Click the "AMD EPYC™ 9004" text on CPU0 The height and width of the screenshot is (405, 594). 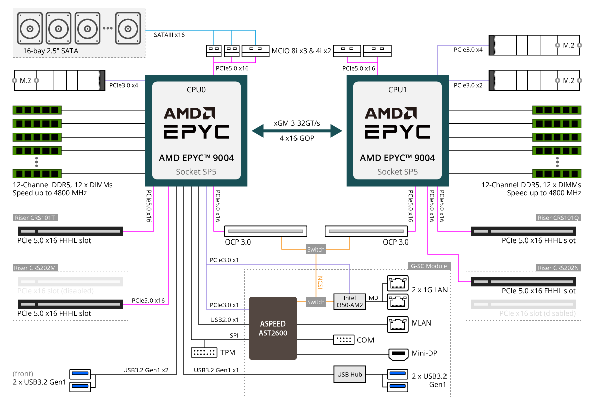click(196, 158)
